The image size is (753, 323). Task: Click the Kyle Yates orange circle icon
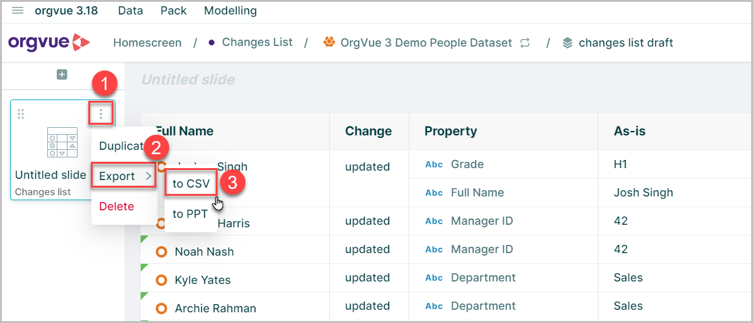pyautogui.click(x=162, y=280)
